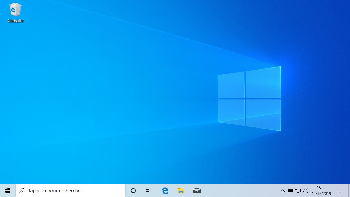Select the Corbeille recycle bin icon

pyautogui.click(x=16, y=9)
